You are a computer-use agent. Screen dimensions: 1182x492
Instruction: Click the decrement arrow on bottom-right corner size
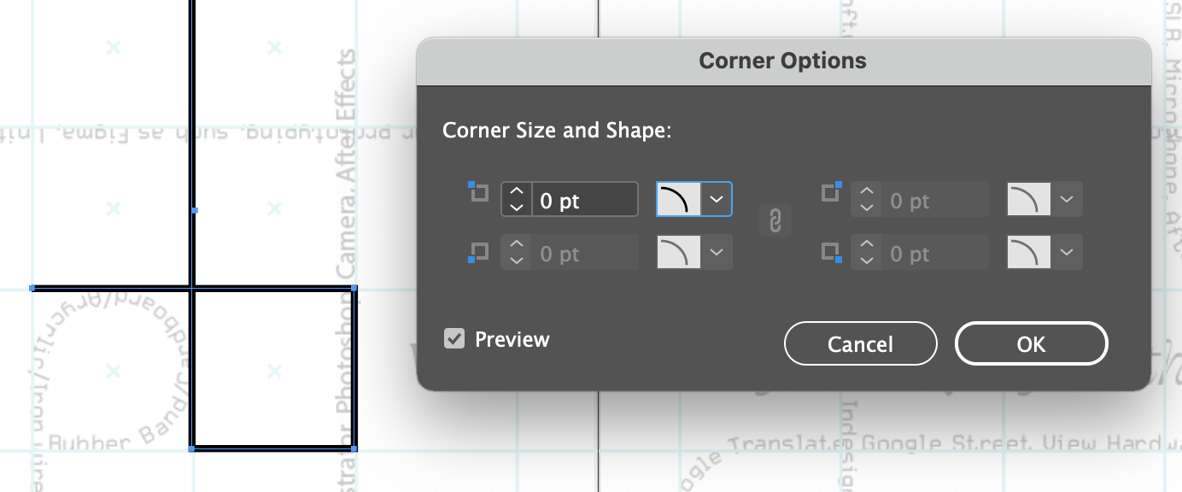[x=865, y=259]
